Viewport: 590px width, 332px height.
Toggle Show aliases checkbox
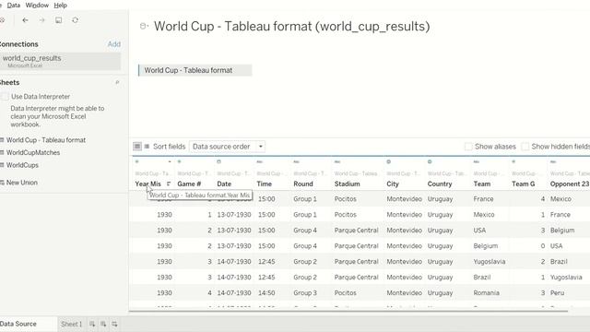(x=468, y=147)
